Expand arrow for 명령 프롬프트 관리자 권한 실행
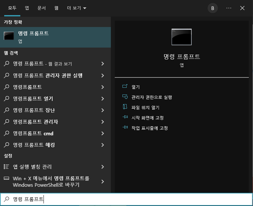This screenshot has height=206, width=253. click(x=102, y=76)
